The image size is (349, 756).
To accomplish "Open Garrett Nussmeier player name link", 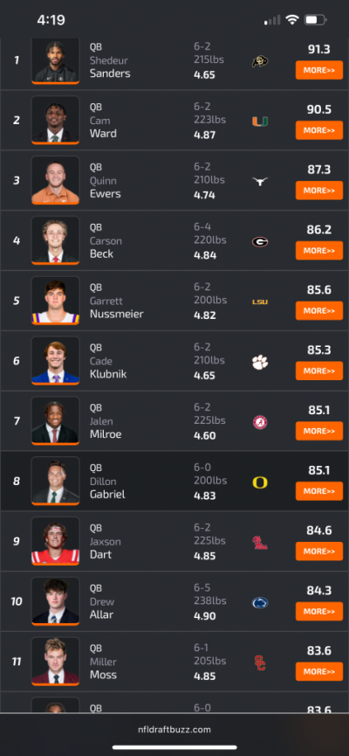I will [117, 308].
